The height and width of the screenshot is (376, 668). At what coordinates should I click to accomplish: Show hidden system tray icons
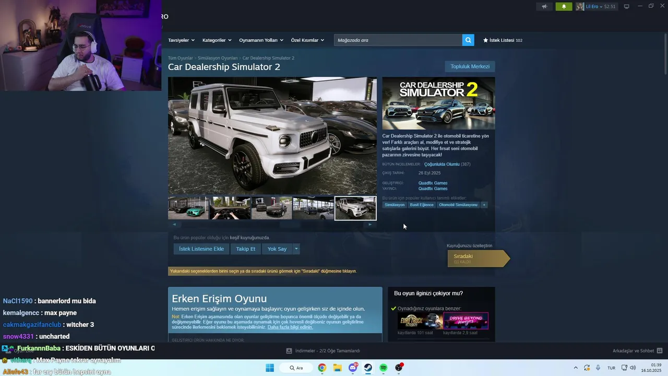click(x=576, y=368)
